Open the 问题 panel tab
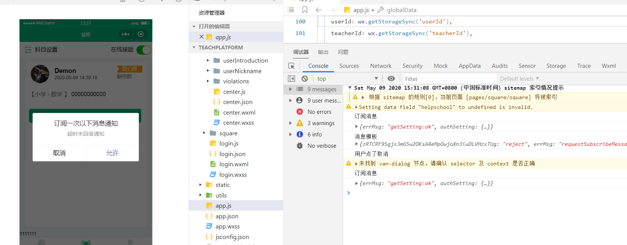Screen dimensions: 627x245 pos(343,52)
